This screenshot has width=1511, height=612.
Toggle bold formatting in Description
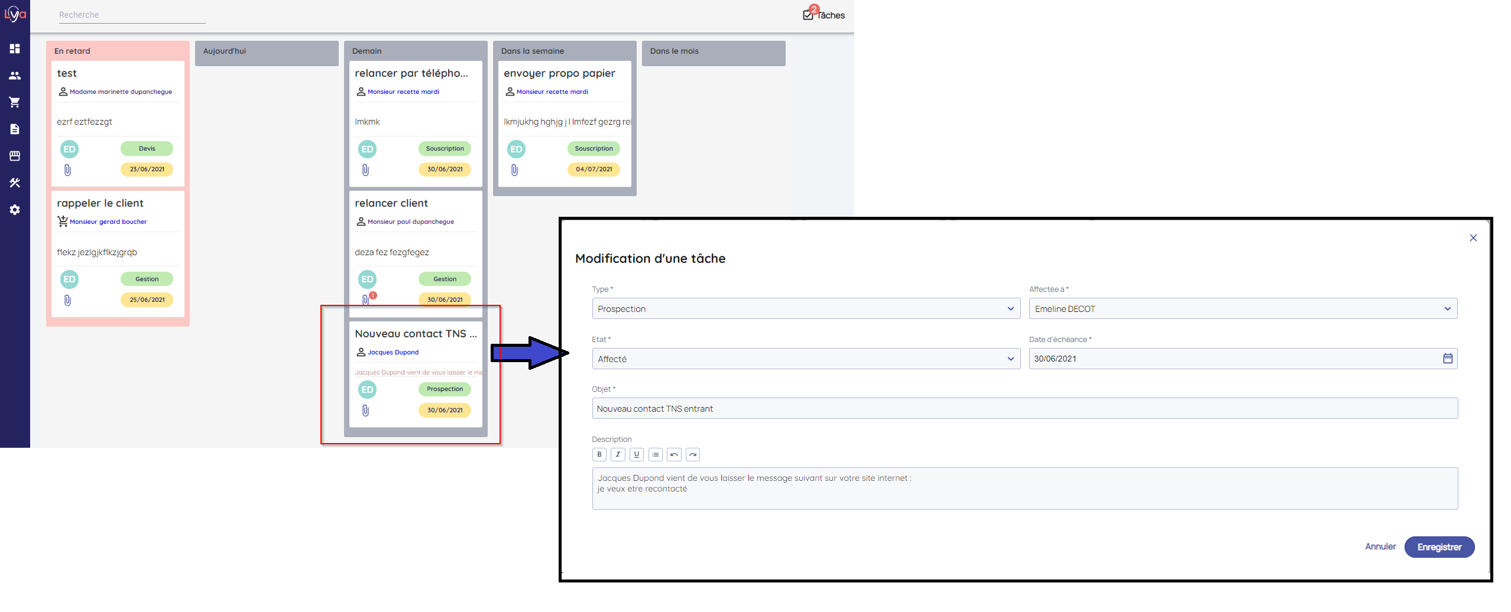pos(599,454)
